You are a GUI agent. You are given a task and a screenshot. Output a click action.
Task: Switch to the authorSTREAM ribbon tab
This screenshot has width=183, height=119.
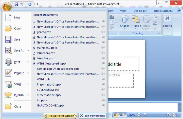pyautogui.click(x=163, y=11)
